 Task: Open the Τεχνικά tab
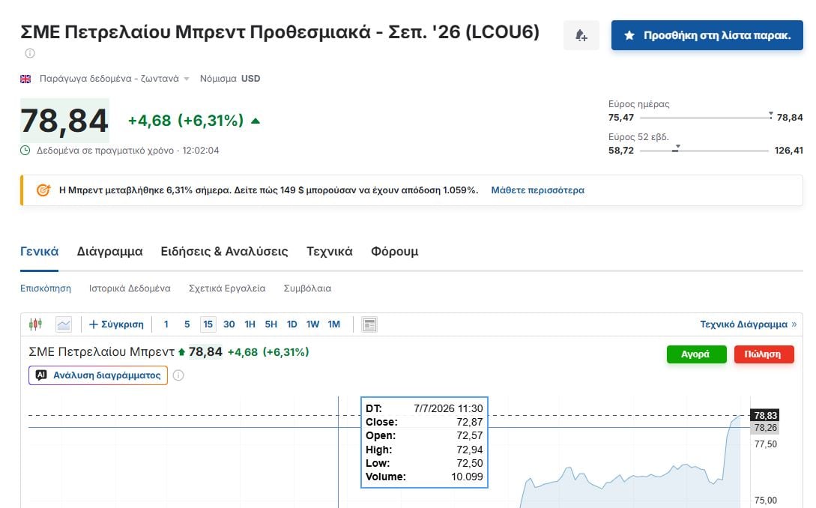[x=330, y=252]
